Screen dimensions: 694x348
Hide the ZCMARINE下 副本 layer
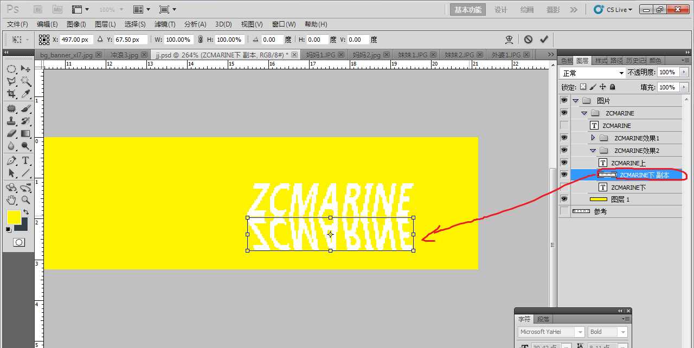(x=564, y=175)
